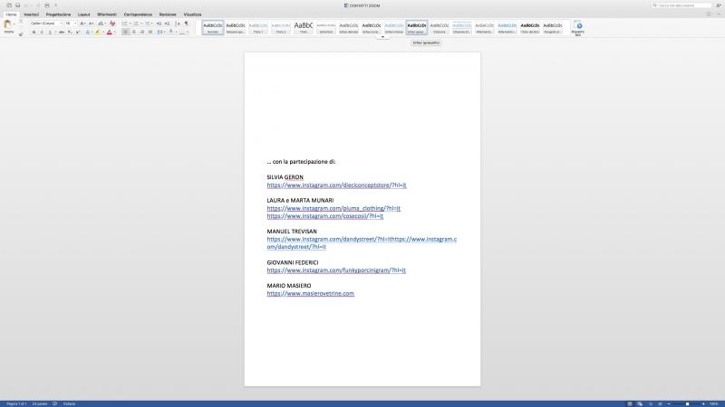
Task: Open the Layout tab
Action: pyautogui.click(x=83, y=14)
